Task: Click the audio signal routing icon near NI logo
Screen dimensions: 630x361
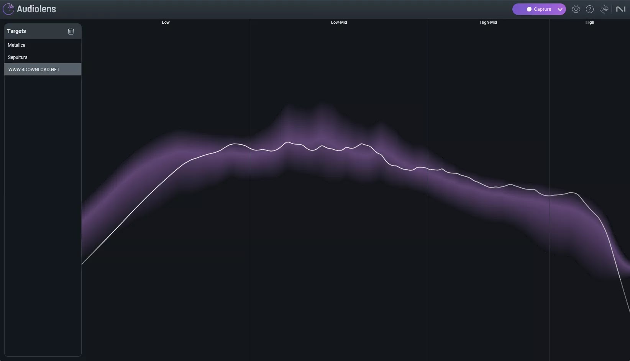Action: [x=604, y=9]
